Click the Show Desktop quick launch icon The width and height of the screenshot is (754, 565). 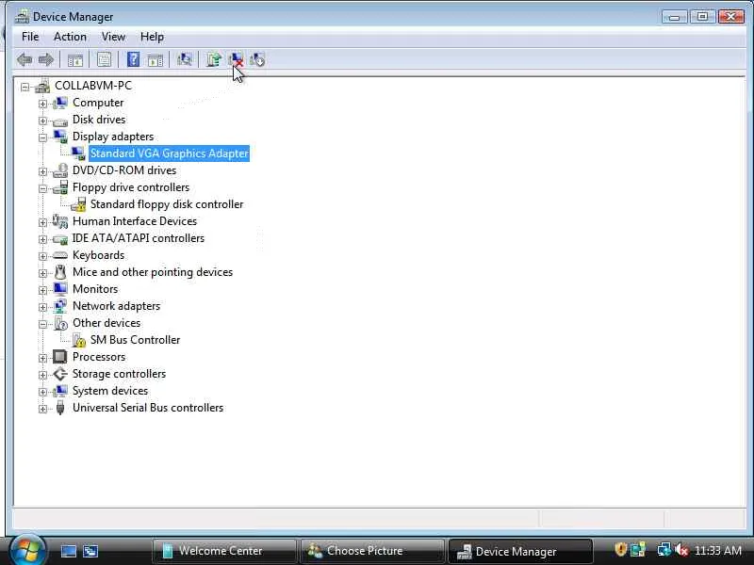pos(68,551)
